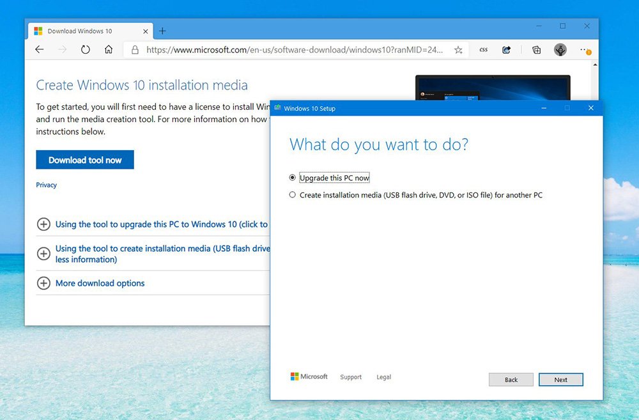The height and width of the screenshot is (420, 639).
Task: Click Back in Windows 10 Setup
Action: 511,380
